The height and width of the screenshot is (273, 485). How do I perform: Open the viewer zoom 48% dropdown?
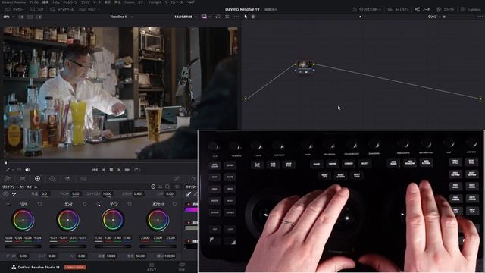point(8,17)
